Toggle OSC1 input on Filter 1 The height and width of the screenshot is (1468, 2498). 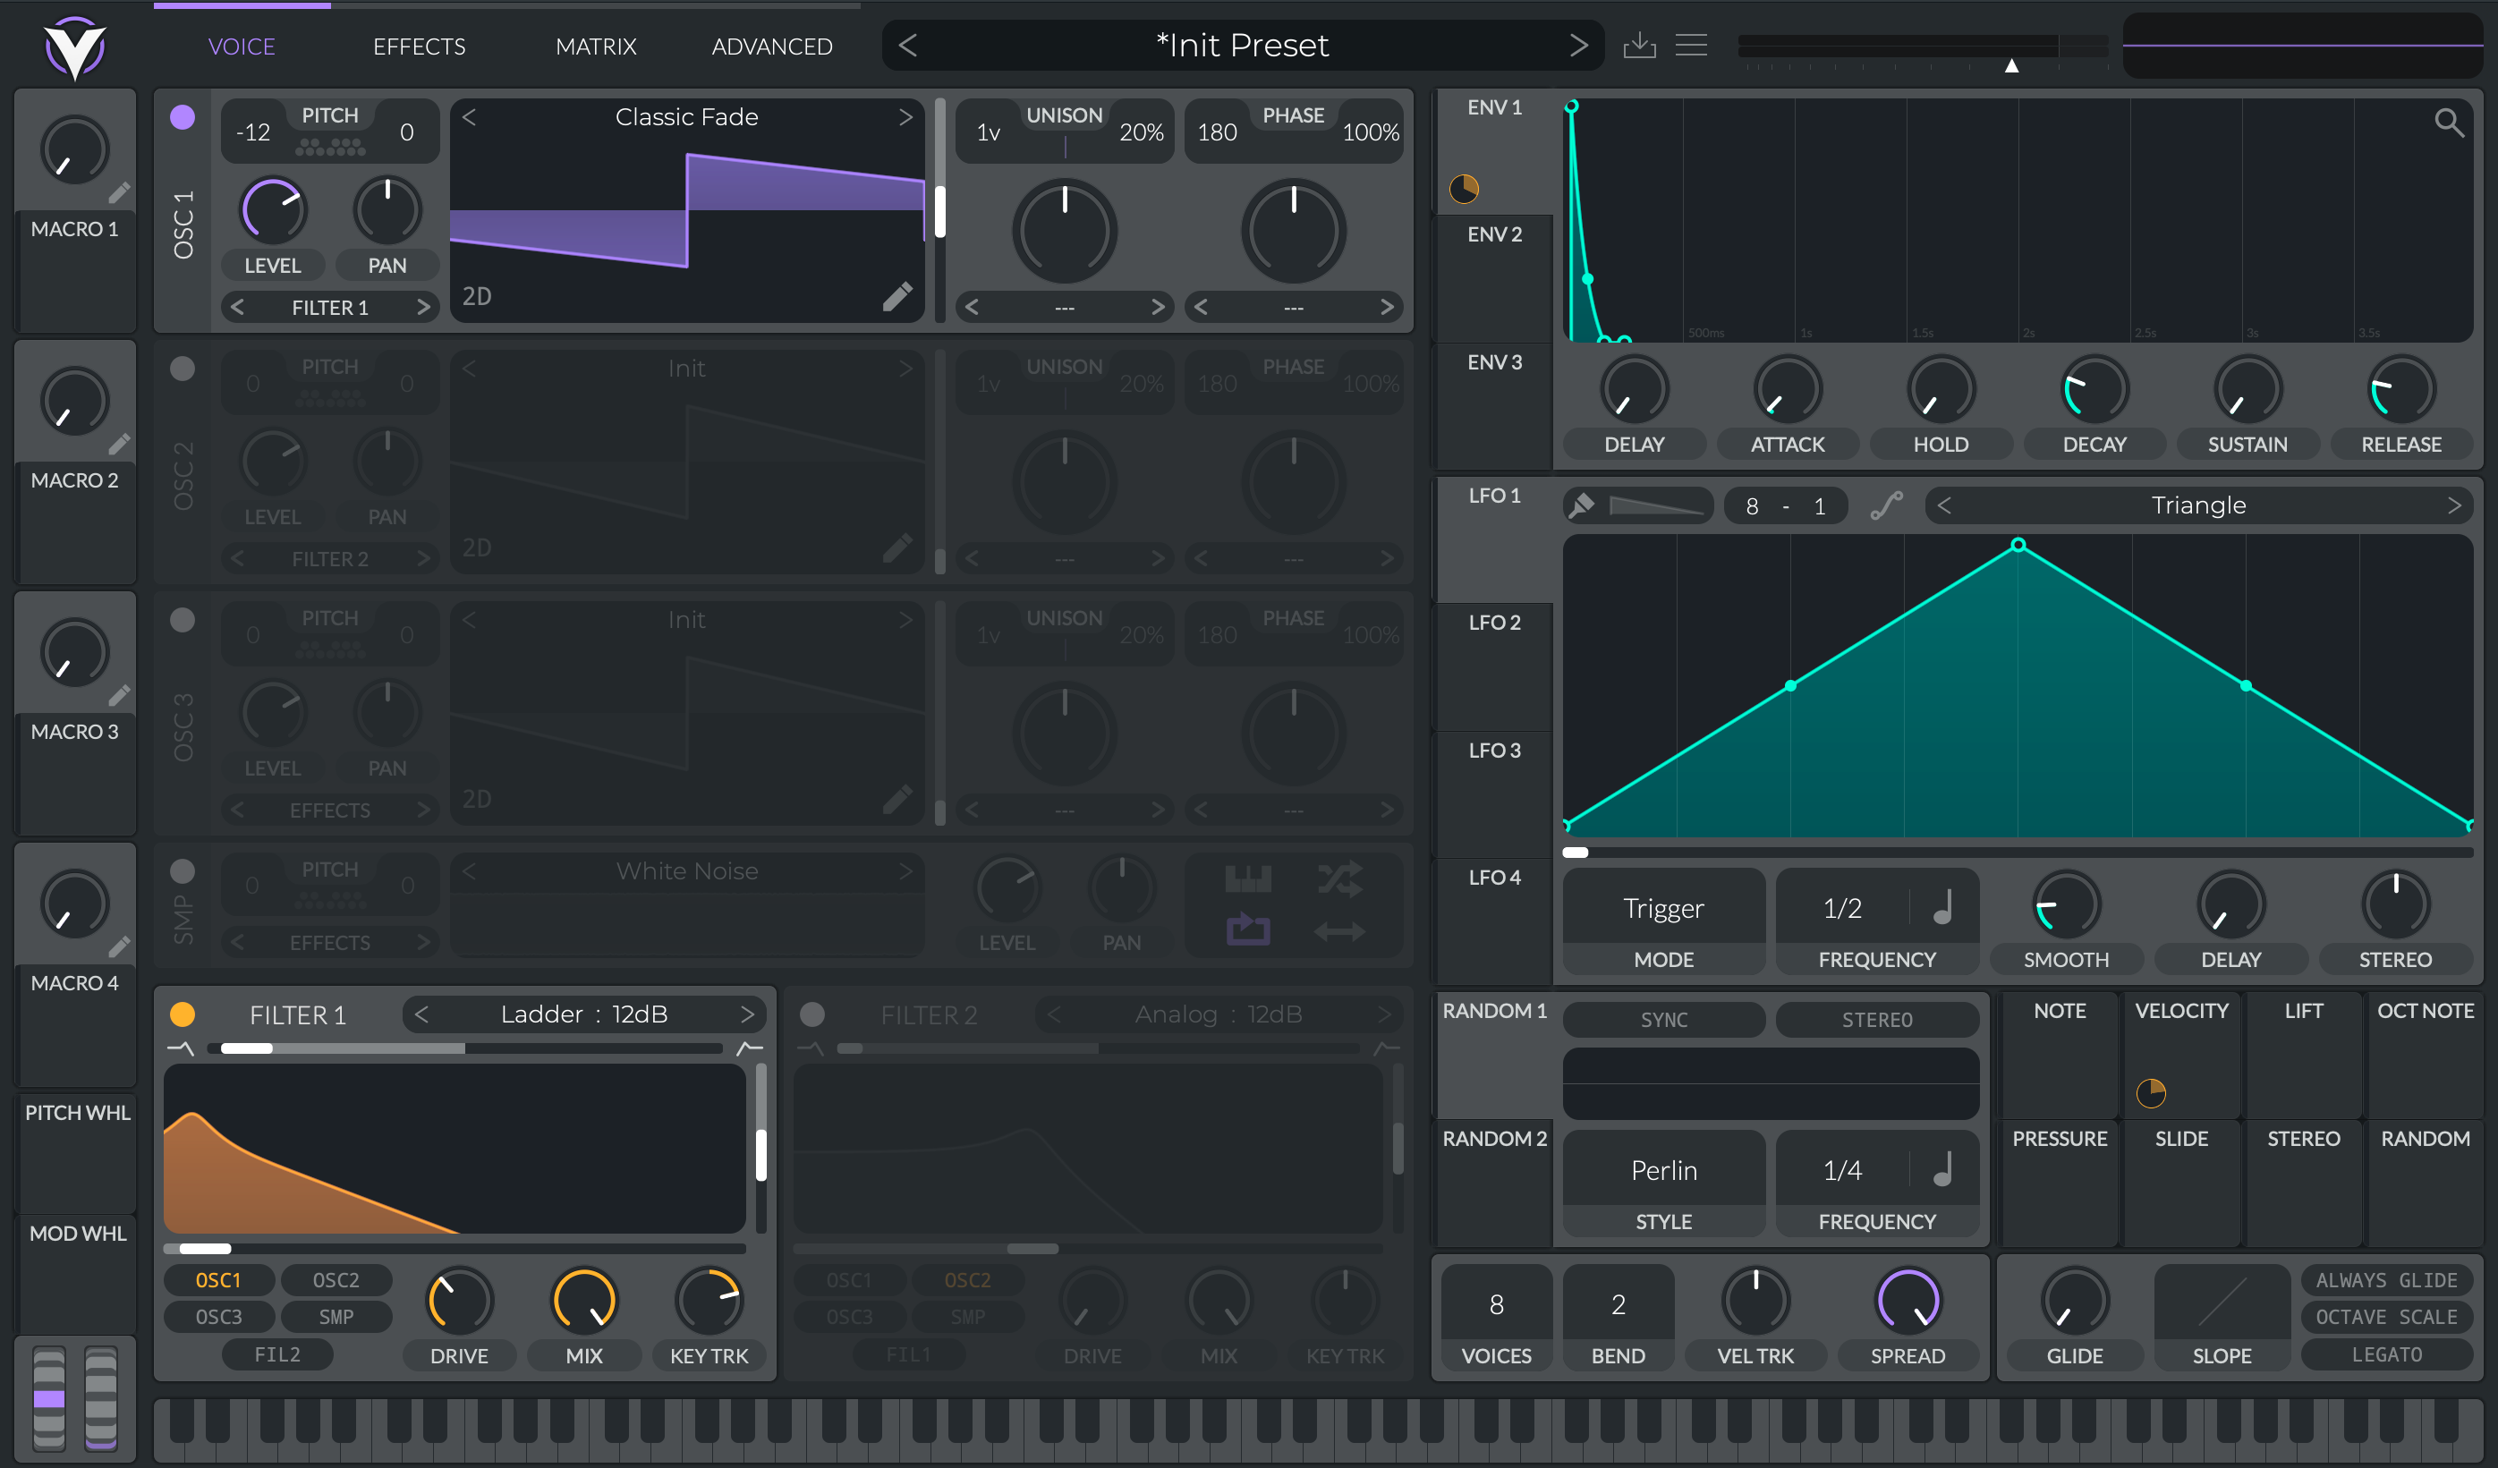point(218,1279)
